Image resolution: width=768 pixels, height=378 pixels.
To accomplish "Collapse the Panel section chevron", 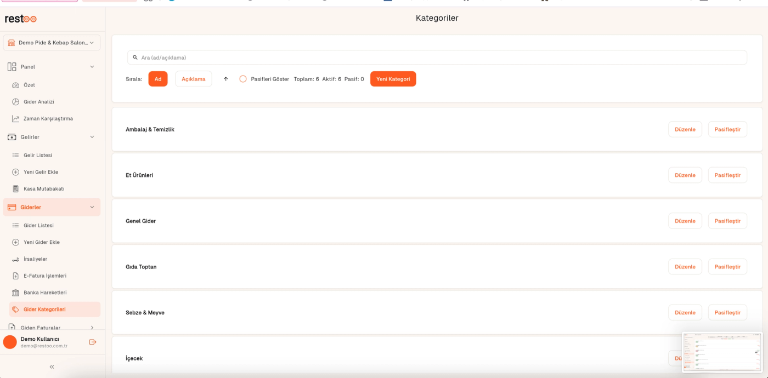I will [92, 67].
